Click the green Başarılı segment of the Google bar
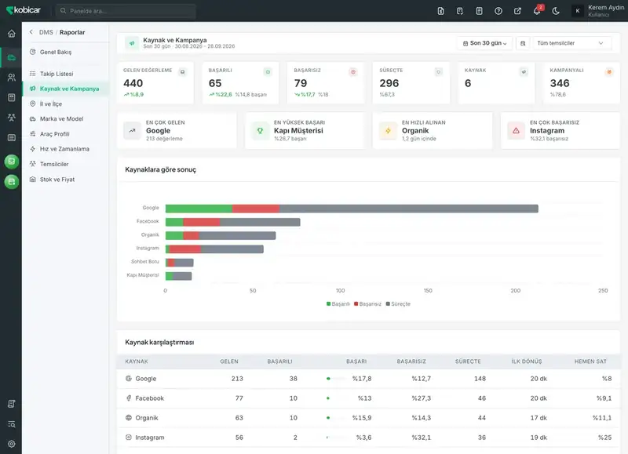 coord(199,209)
